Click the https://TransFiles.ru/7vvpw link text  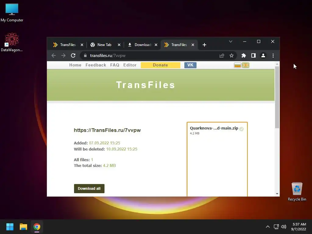coord(107,130)
